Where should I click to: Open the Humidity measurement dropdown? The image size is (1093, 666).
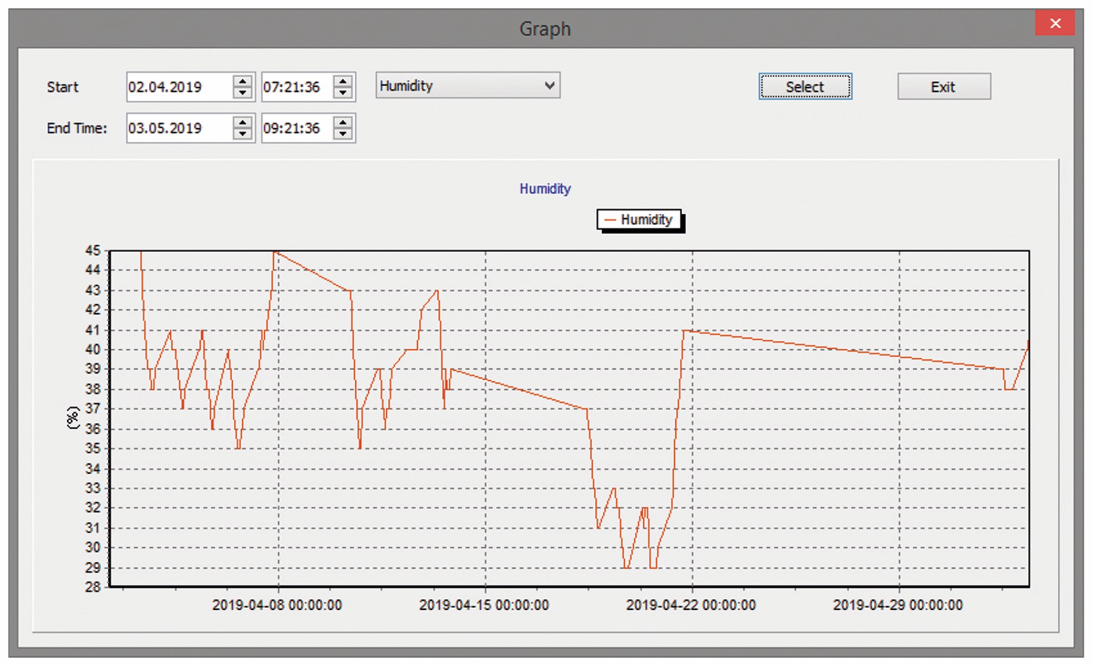coord(467,86)
